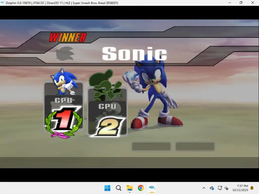Restore down the Dolphin window
This screenshot has width=259, height=194.
(x=241, y=3)
